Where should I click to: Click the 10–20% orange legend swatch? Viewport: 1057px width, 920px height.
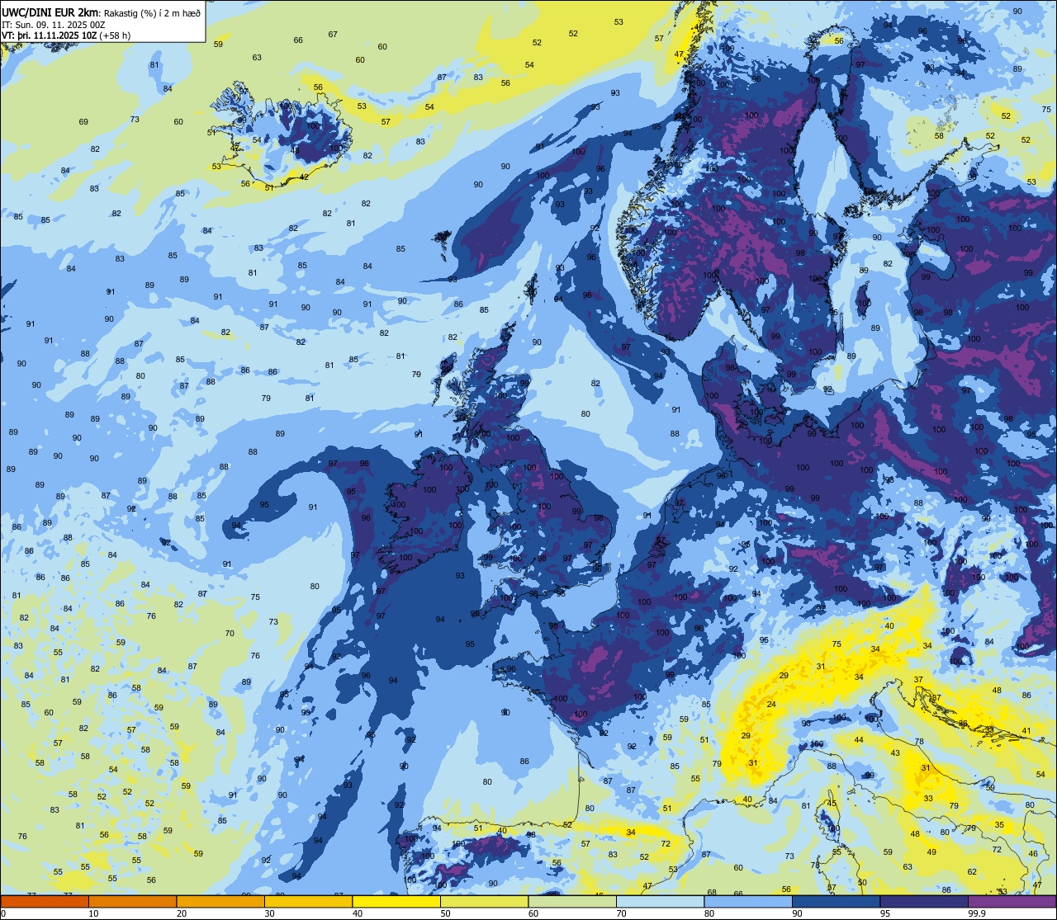(132, 902)
